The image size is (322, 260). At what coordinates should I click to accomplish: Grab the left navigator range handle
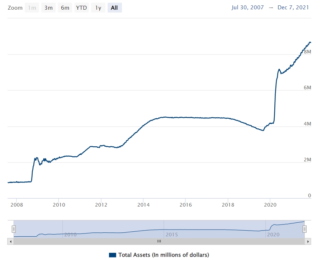click(x=14, y=228)
